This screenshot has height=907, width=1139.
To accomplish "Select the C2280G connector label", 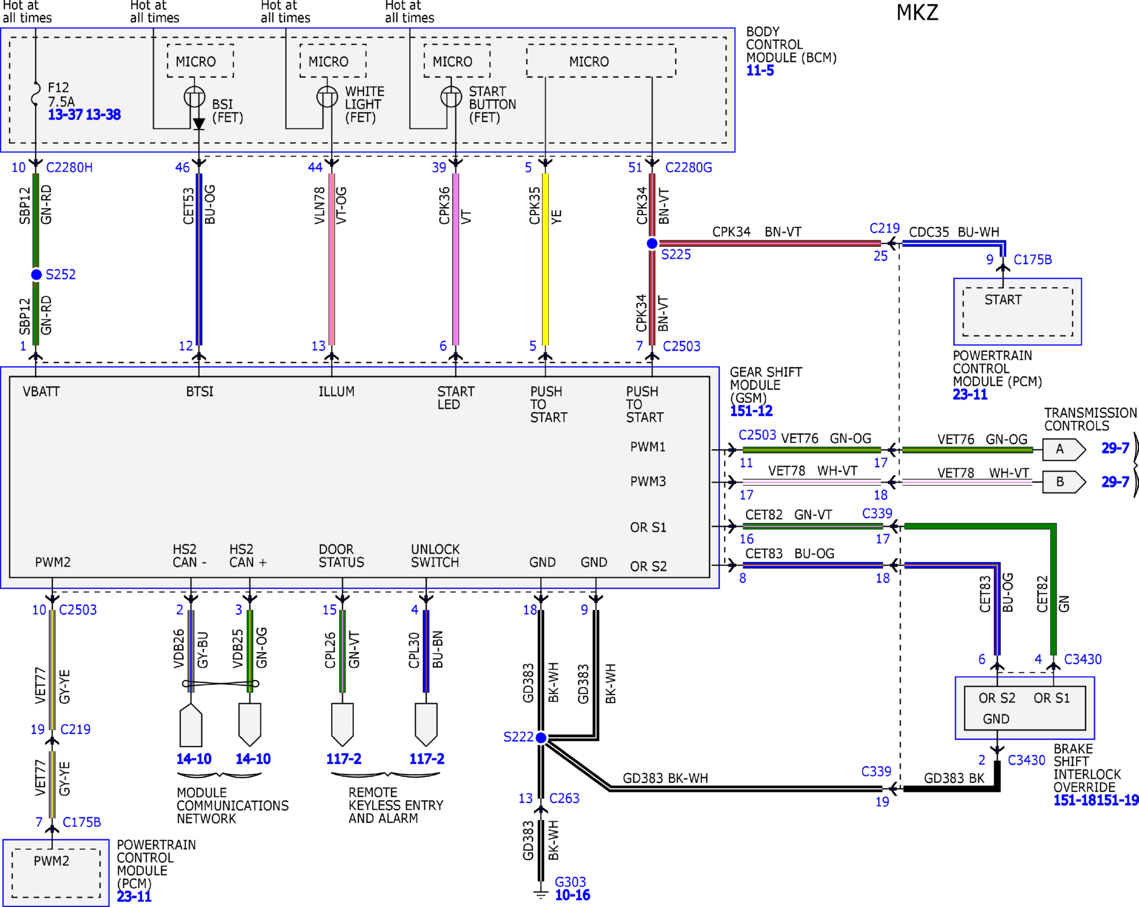I will (x=689, y=168).
